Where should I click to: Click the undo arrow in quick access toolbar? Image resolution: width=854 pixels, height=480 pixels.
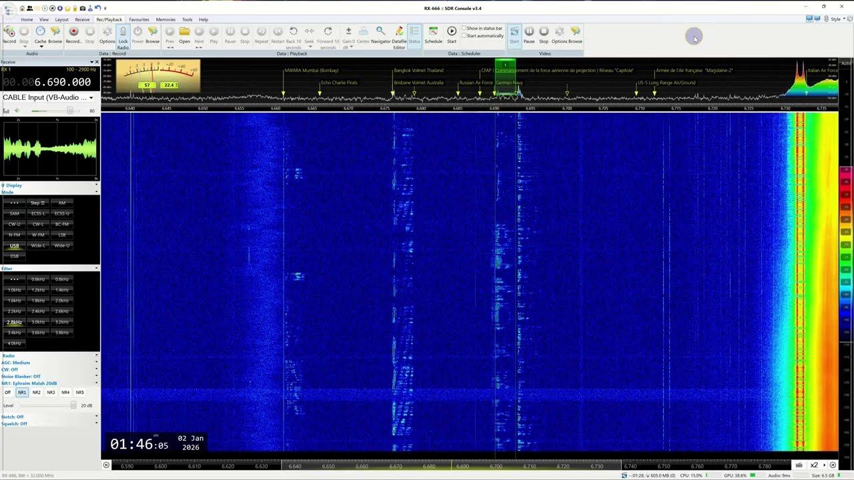click(x=97, y=8)
